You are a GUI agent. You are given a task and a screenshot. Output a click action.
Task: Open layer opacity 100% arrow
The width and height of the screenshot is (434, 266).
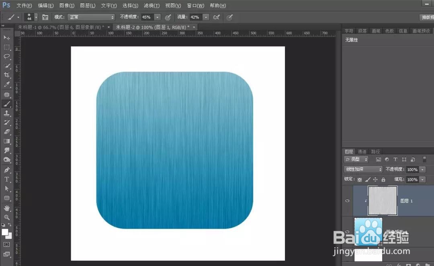tap(422, 169)
